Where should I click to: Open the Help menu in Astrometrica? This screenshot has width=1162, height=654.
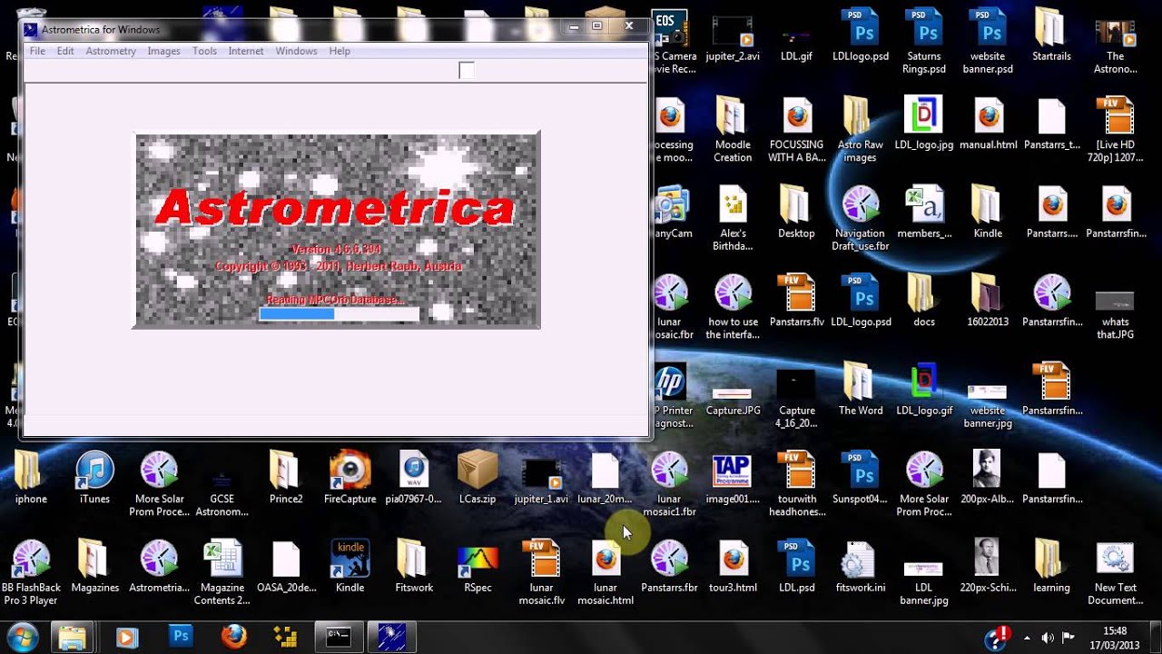coord(340,51)
